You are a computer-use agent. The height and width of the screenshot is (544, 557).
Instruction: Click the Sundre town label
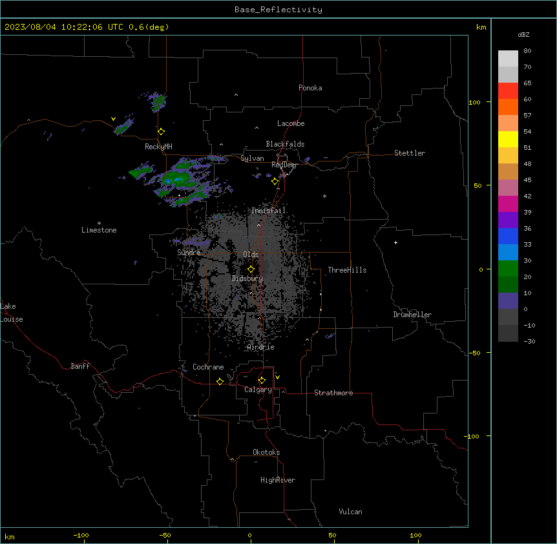[189, 253]
